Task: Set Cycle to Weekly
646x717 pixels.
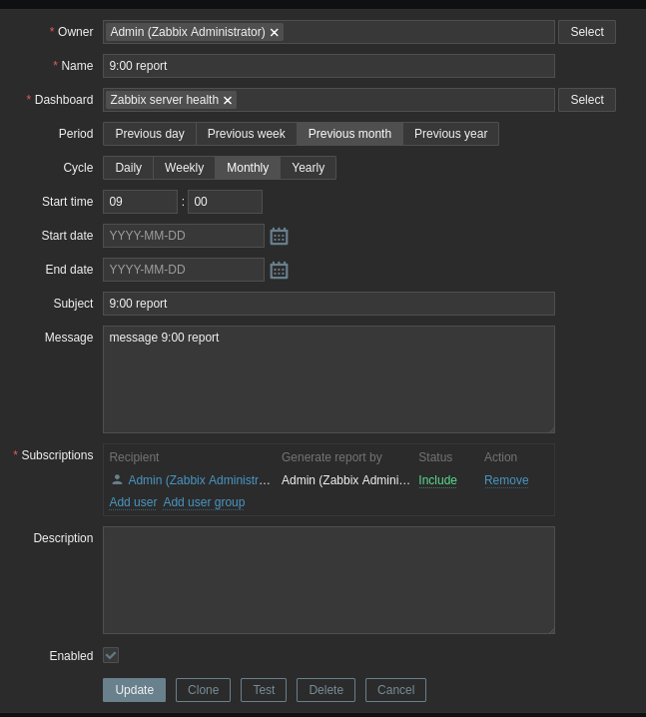Action: click(184, 168)
